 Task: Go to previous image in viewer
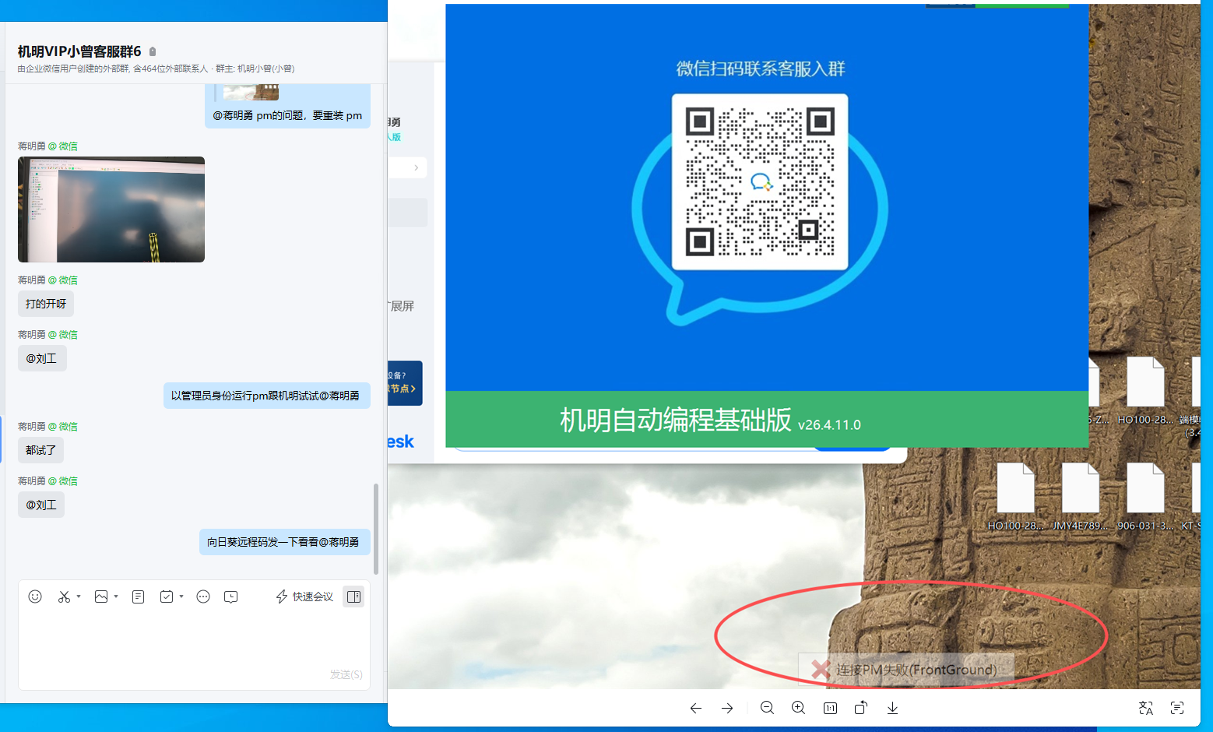696,708
